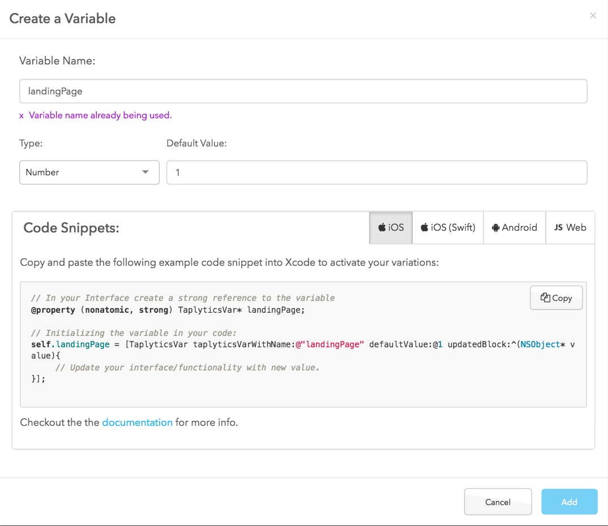
Task: Expand the Type dropdown arrow
Action: point(145,172)
